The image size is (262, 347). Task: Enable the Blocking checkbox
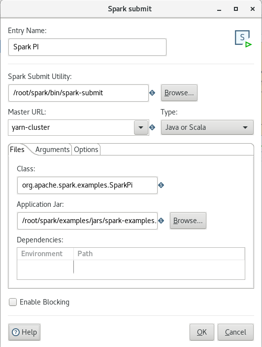point(13,302)
